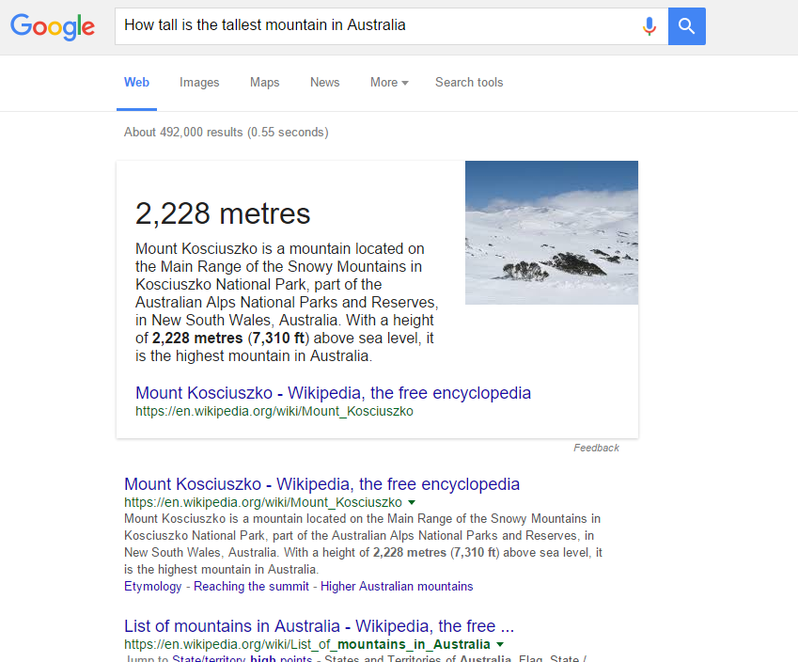
Task: Click featured snippet green wikipedia URL text
Action: [x=274, y=412]
